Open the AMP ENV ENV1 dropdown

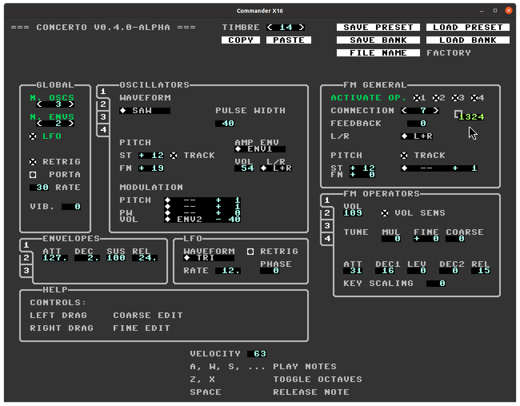coord(260,149)
